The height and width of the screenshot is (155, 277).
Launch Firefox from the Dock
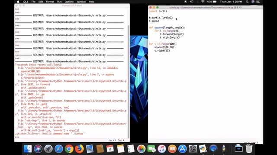[x=79, y=149]
